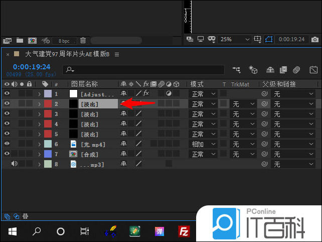Select layer 3 淡出 name
The height and width of the screenshot is (242, 322).
90,114
